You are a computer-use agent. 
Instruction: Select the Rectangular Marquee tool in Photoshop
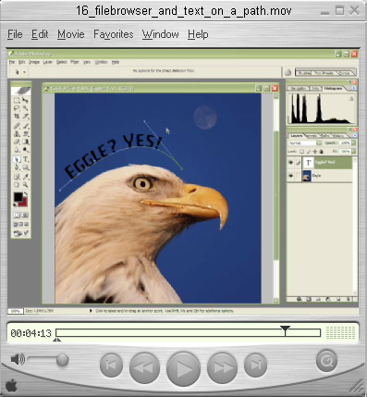(17, 101)
